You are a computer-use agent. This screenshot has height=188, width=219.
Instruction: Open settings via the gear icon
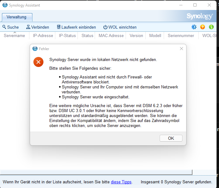[x=194, y=27]
